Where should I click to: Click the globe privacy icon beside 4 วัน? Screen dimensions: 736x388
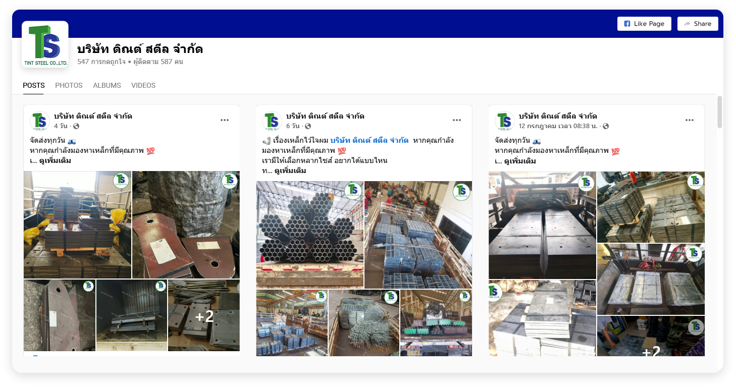[x=76, y=126]
